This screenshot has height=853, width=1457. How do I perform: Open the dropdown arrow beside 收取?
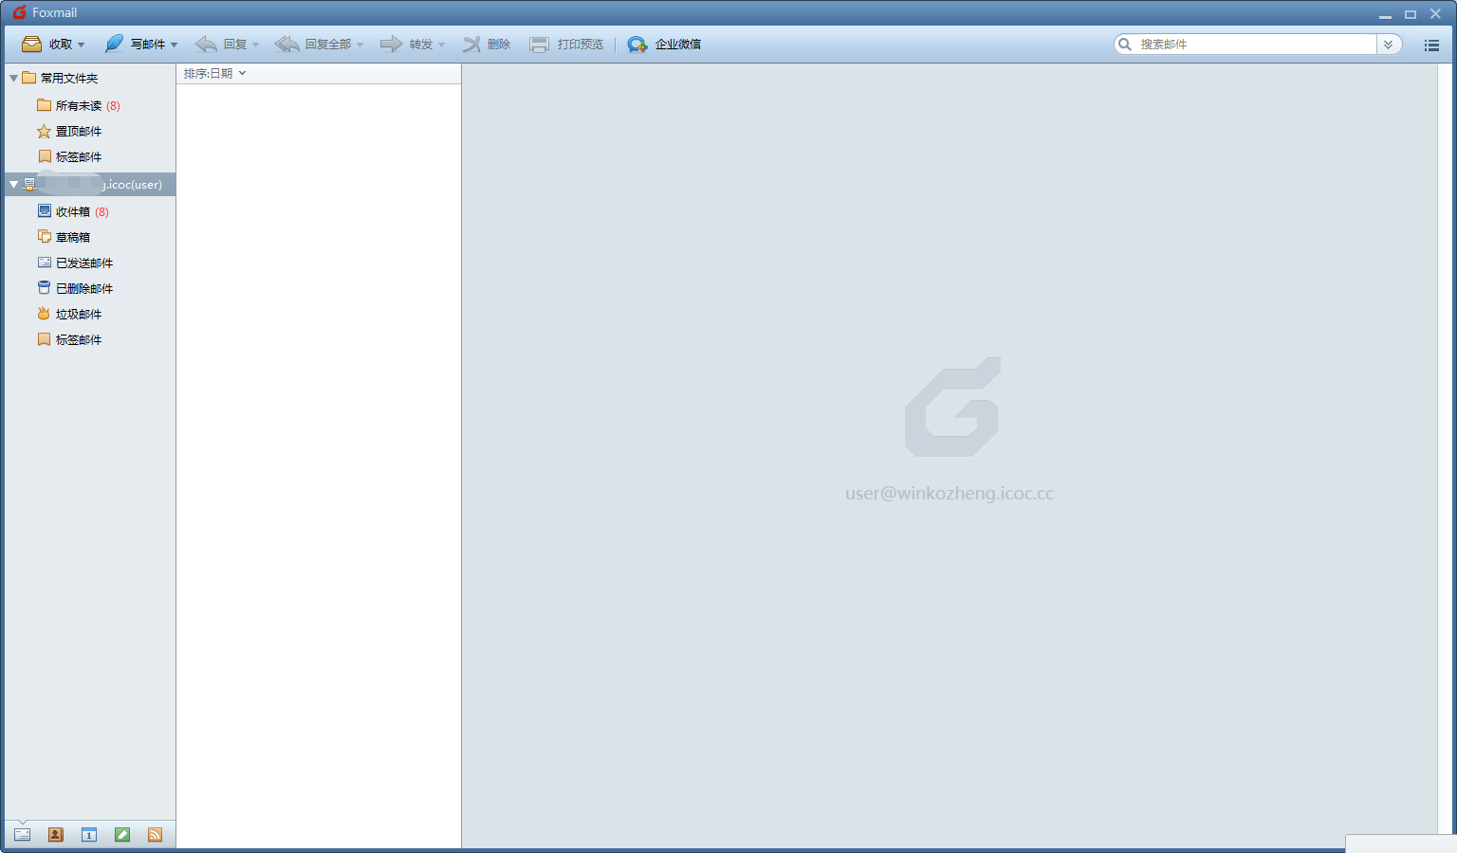[x=82, y=45]
